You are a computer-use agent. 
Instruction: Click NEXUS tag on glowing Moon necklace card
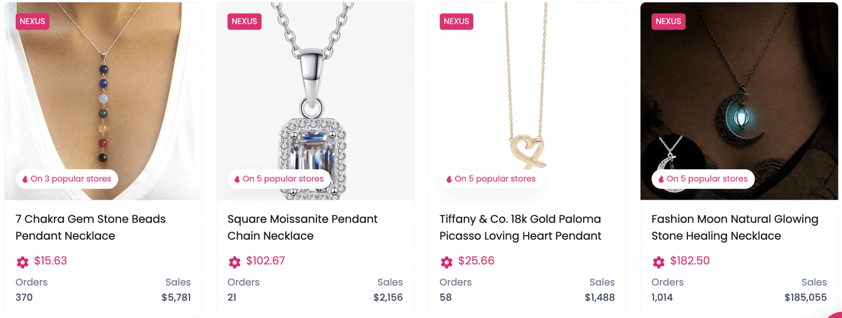668,21
